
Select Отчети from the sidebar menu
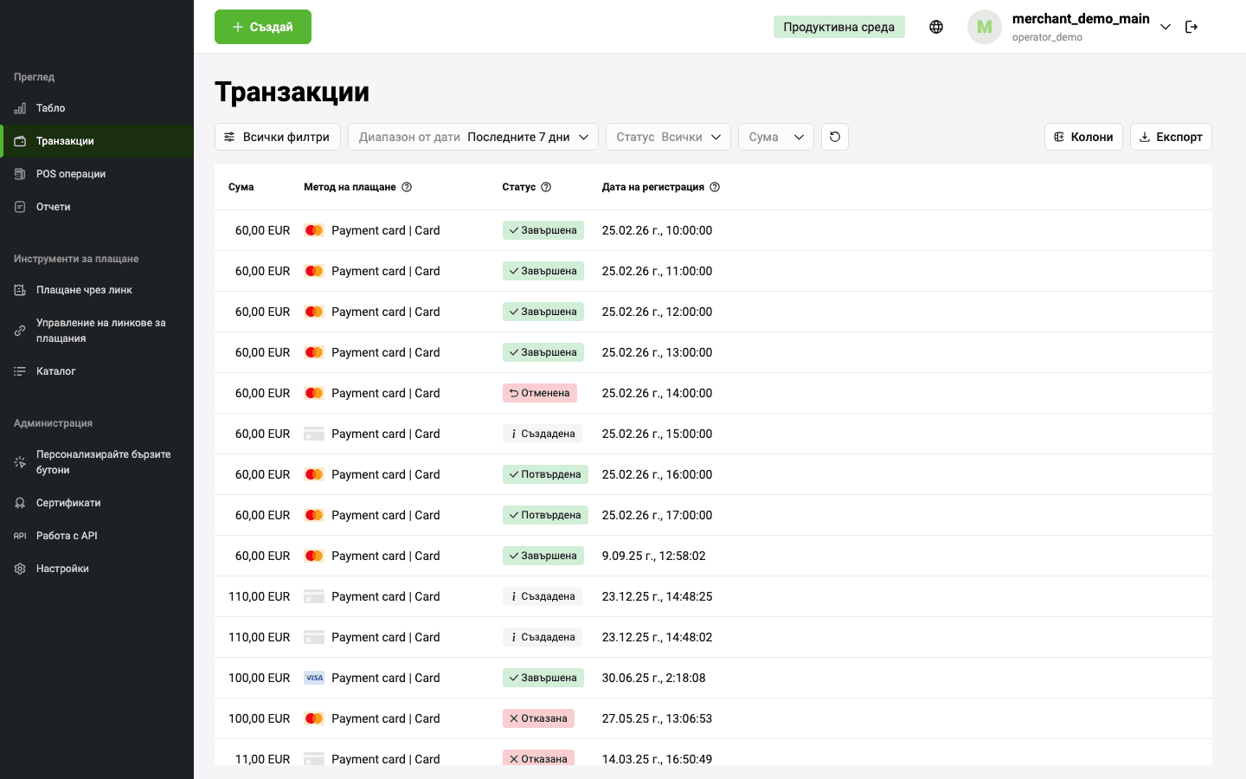pos(54,207)
